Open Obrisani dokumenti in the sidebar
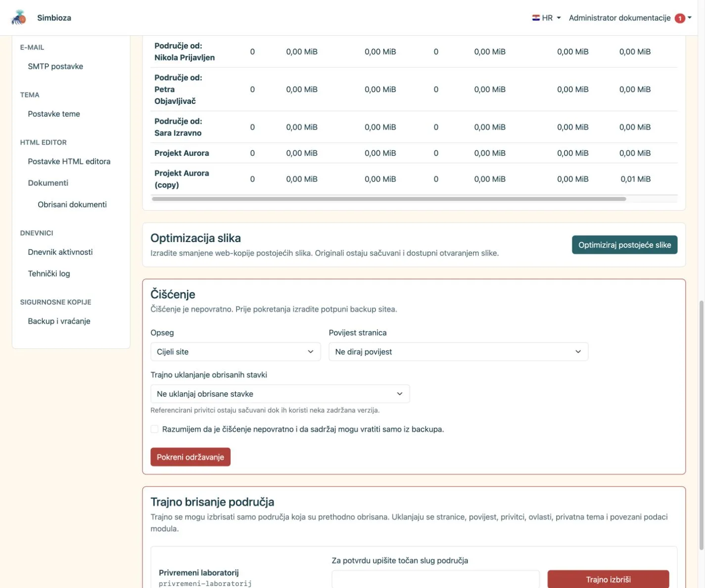 (x=72, y=204)
